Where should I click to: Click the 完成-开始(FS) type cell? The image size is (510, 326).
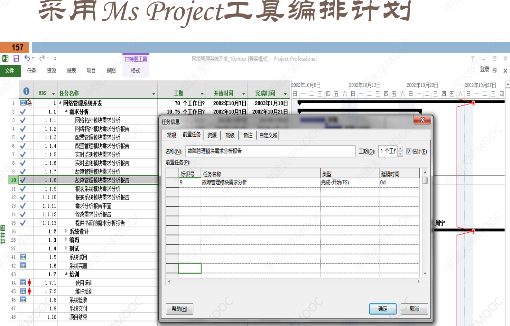(350, 182)
